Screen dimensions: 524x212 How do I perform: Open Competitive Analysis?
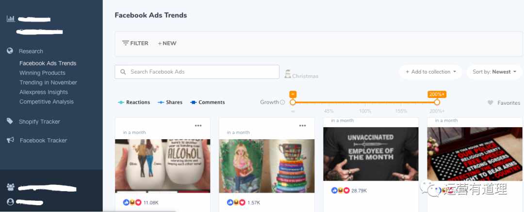point(47,102)
